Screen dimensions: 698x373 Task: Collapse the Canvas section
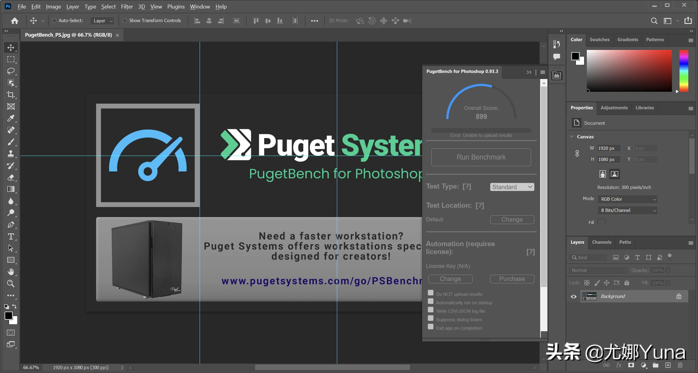[572, 137]
